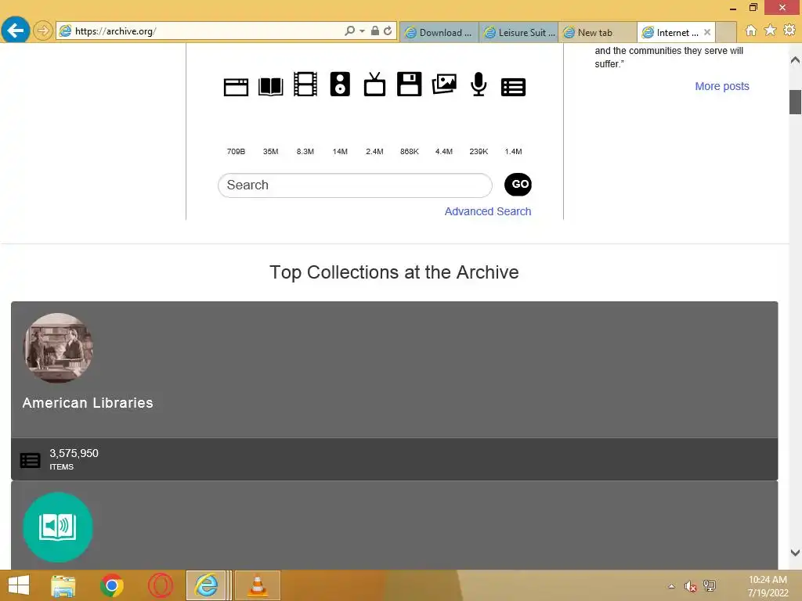Click the Top Collections at the Archive heading
The width and height of the screenshot is (802, 601).
pos(394,272)
